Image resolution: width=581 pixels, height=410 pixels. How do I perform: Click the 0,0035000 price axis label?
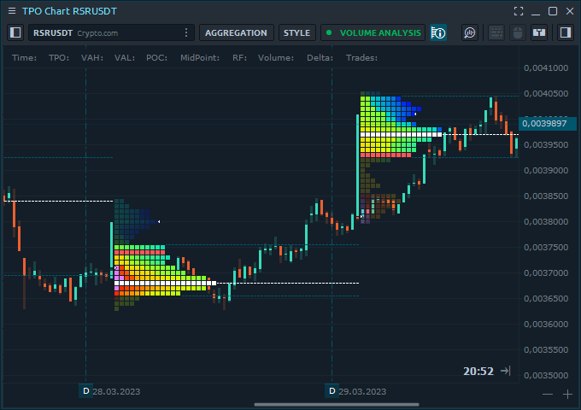[546, 375]
